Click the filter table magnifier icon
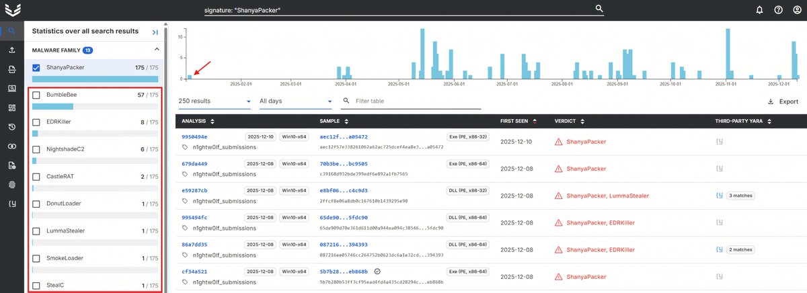The width and height of the screenshot is (807, 293). tap(346, 101)
